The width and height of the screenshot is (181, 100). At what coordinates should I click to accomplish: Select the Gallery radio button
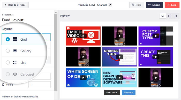(8, 51)
